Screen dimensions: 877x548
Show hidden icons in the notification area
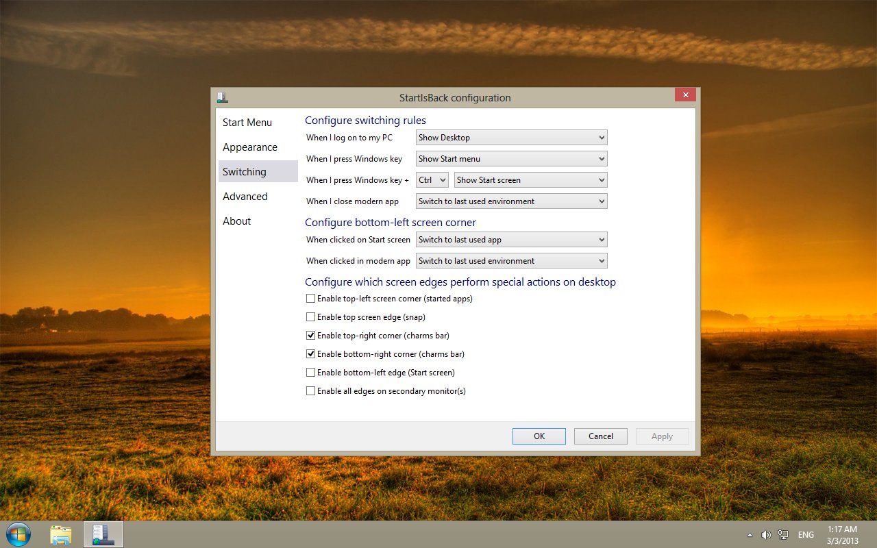tap(750, 534)
